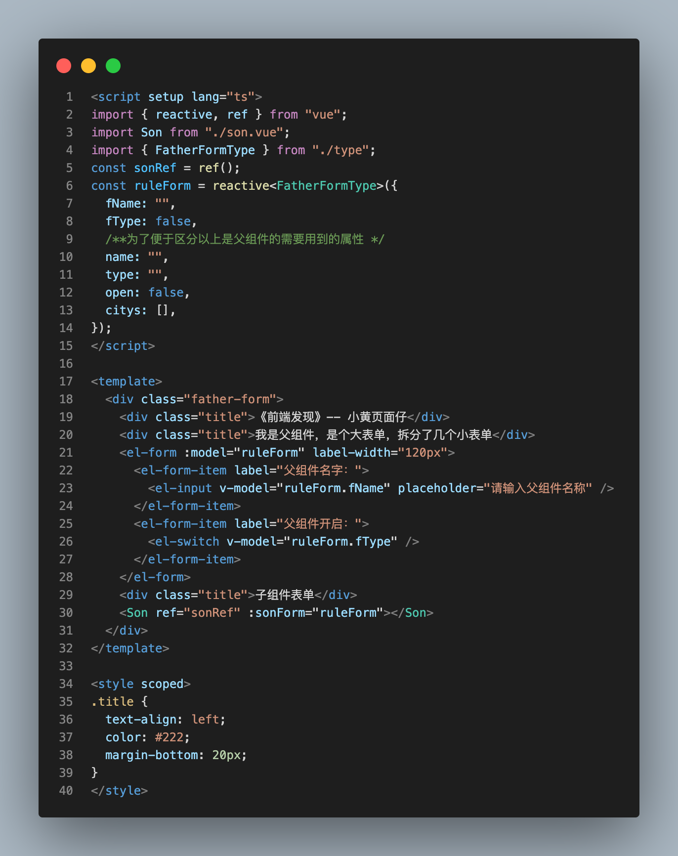The width and height of the screenshot is (678, 856).
Task: Click the title div '子组件表单'
Action: pos(238,595)
